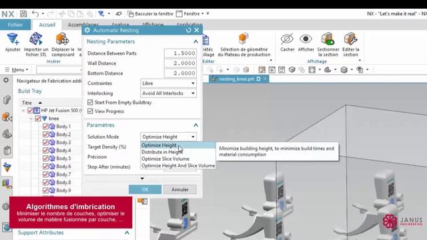Open the Solution Mode dropdown

click(168, 137)
